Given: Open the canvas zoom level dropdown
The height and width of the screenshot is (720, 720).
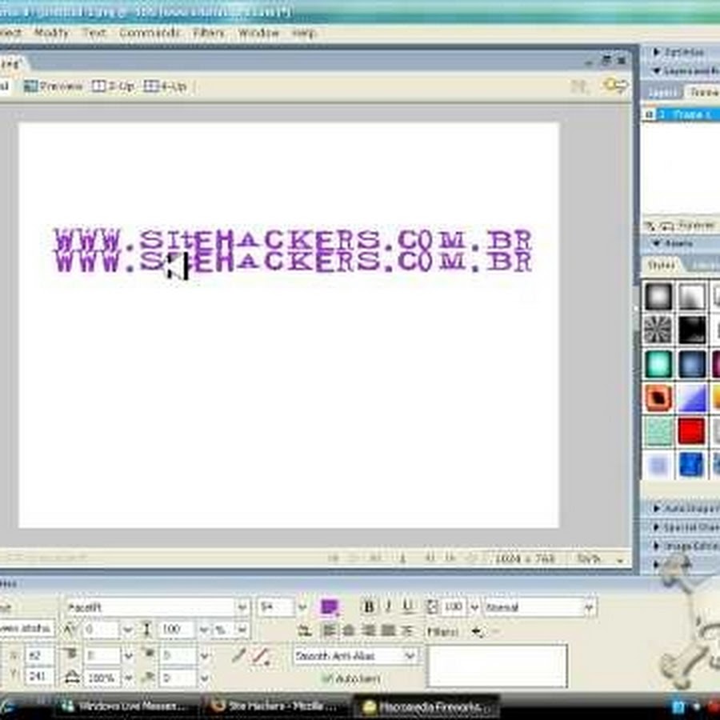Looking at the screenshot, I should point(620,560).
